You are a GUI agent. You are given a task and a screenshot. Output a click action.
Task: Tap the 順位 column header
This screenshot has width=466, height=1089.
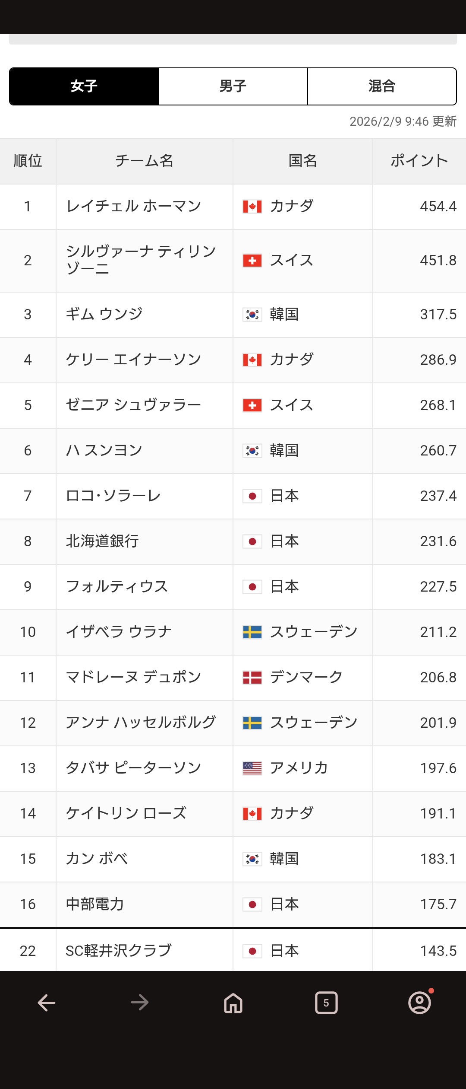pyautogui.click(x=28, y=161)
